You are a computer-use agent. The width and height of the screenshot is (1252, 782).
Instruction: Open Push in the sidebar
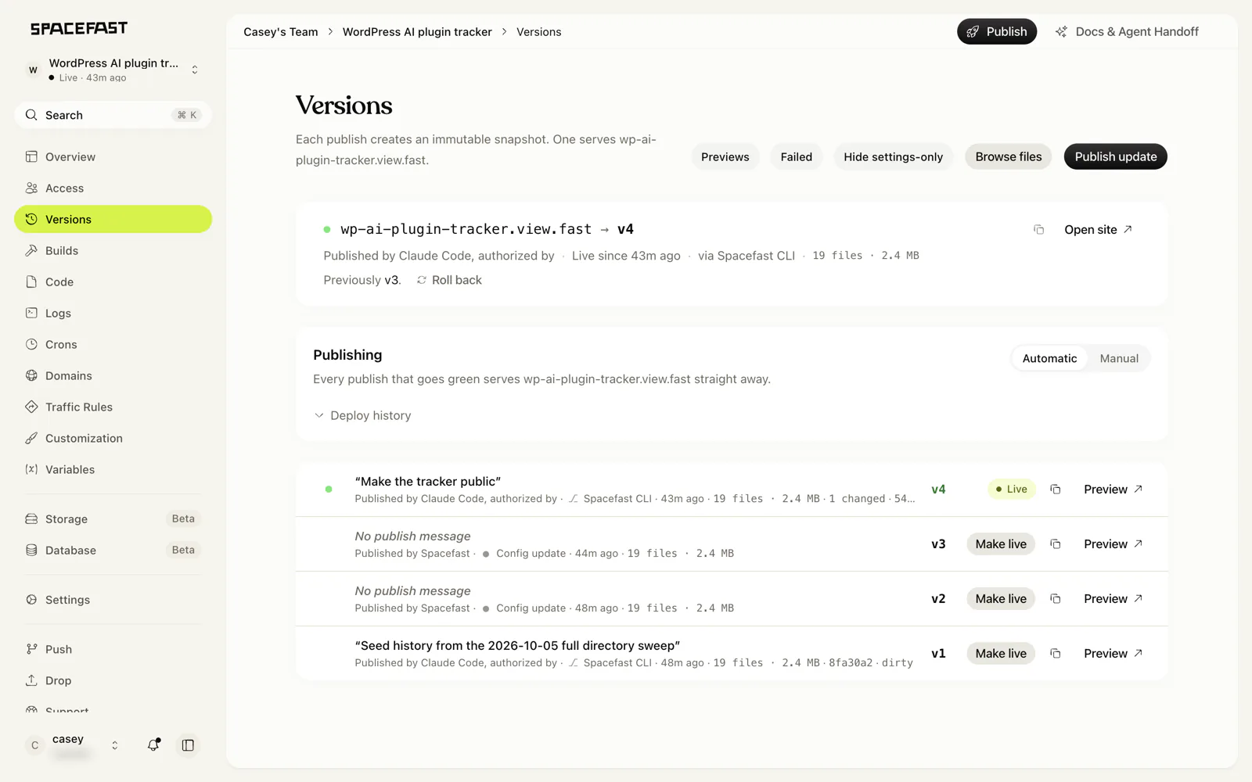(x=113, y=649)
